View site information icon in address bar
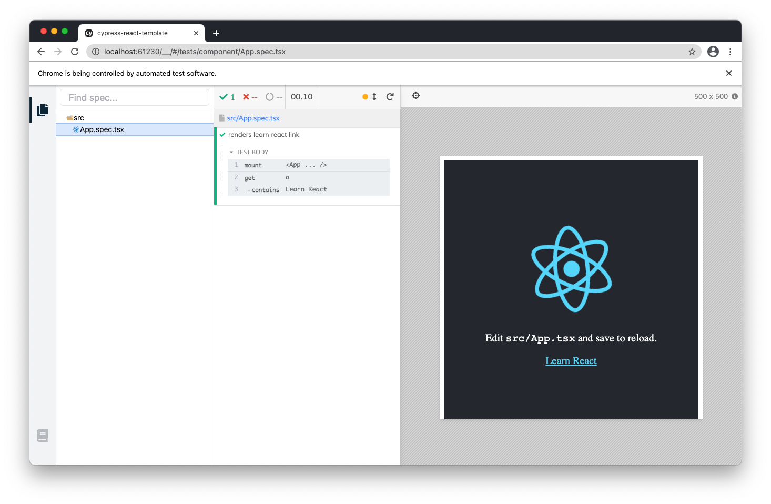The width and height of the screenshot is (771, 504). click(x=96, y=52)
